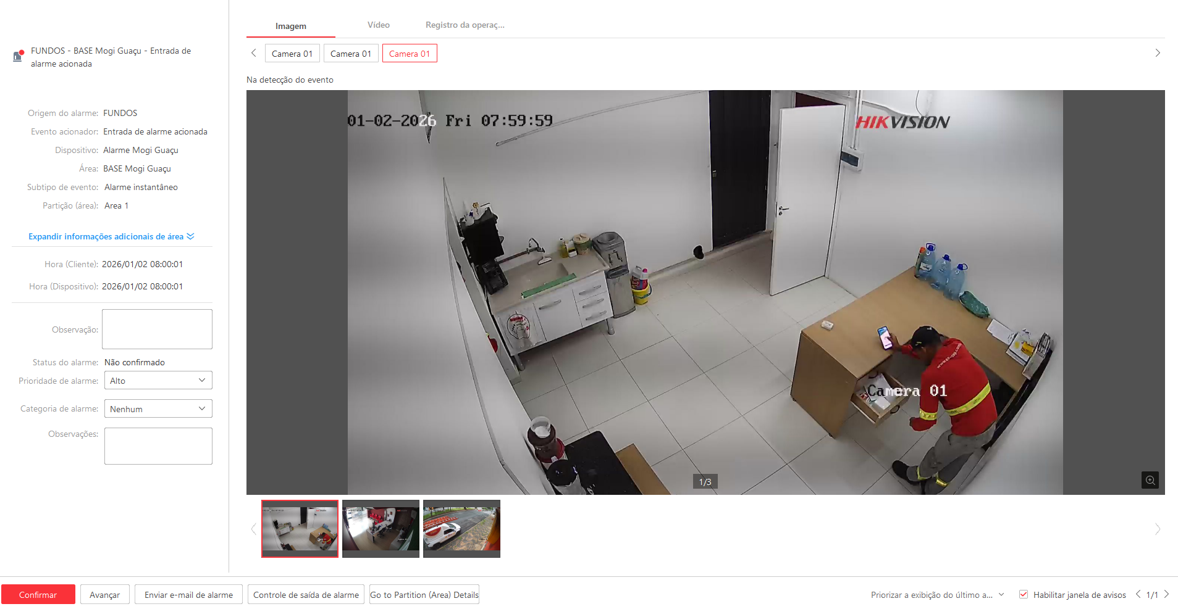Select the third thumbnail showing parked car
The height and width of the screenshot is (609, 1178).
click(x=461, y=528)
